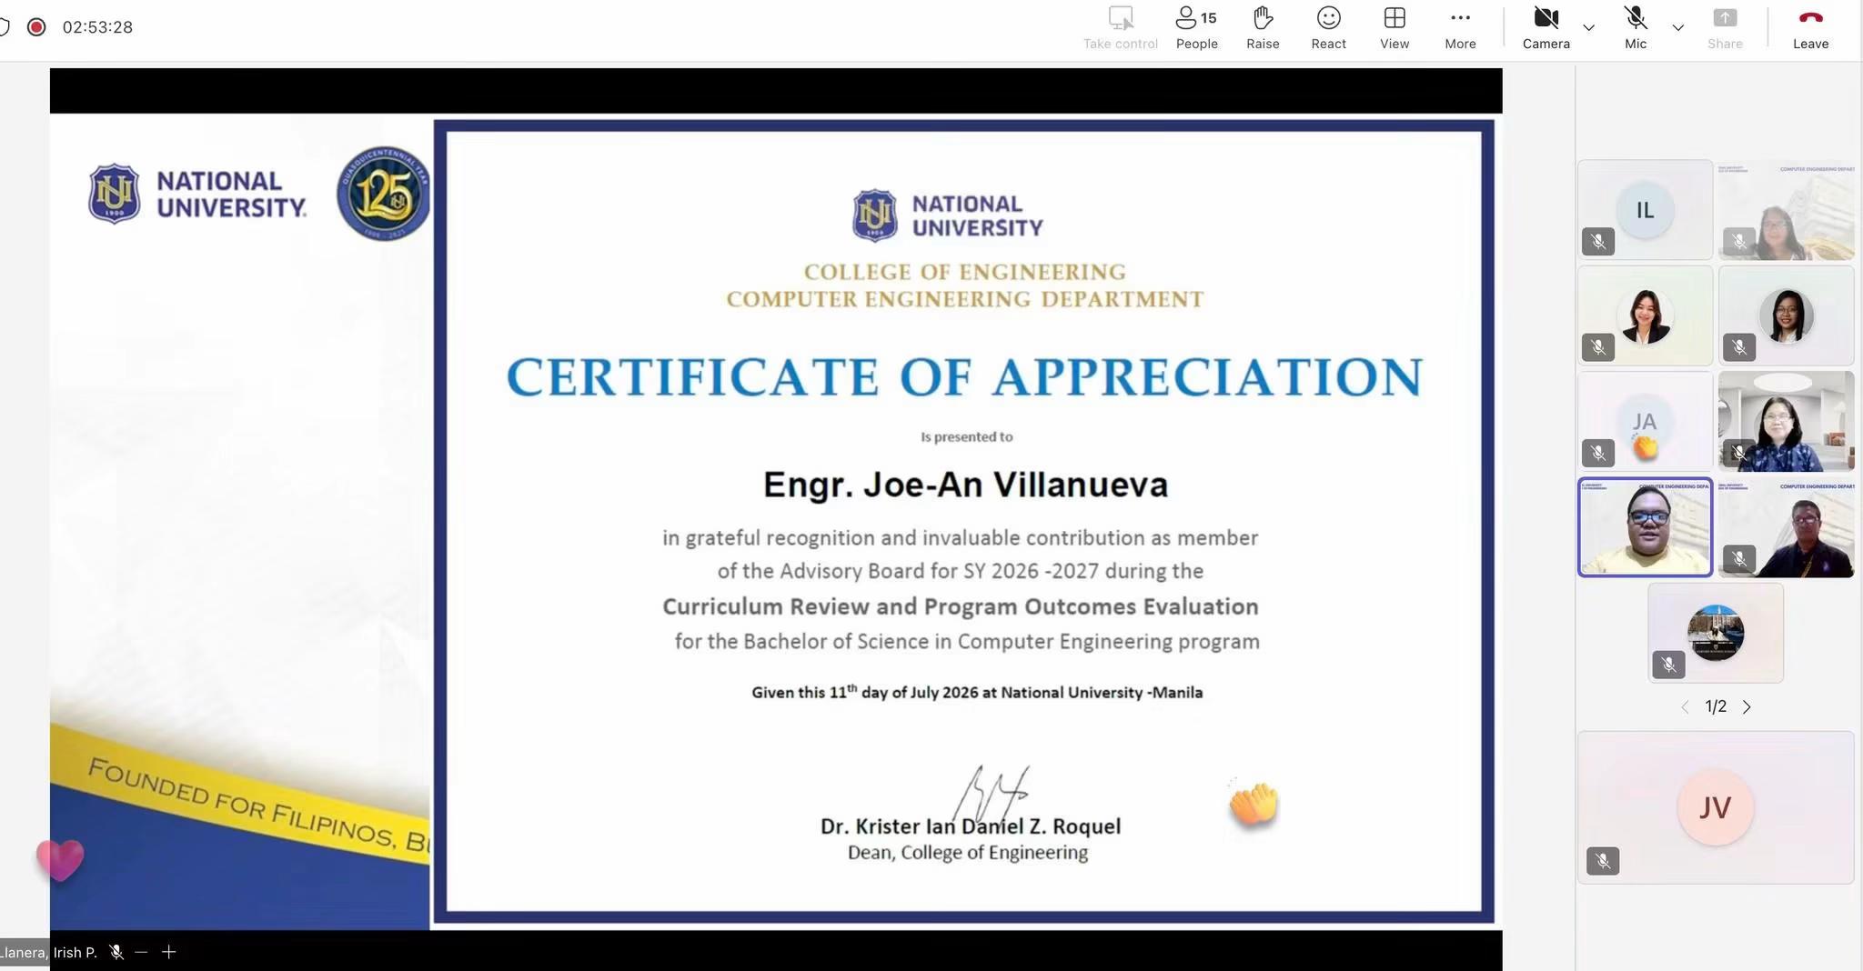Select the IL participant tile
The image size is (1863, 971).
pos(1645,210)
